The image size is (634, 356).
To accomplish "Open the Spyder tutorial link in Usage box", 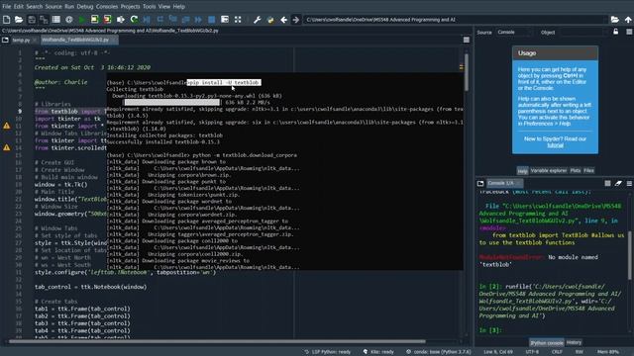I will (x=555, y=145).
